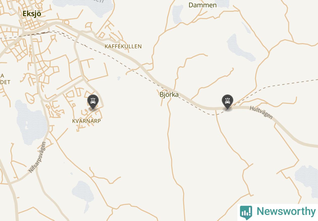
Task: Click the partial DET label at left edge
Action: (x=5, y=82)
